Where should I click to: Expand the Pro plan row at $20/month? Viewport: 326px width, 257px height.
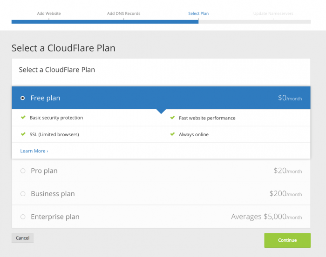pyautogui.click(x=161, y=171)
